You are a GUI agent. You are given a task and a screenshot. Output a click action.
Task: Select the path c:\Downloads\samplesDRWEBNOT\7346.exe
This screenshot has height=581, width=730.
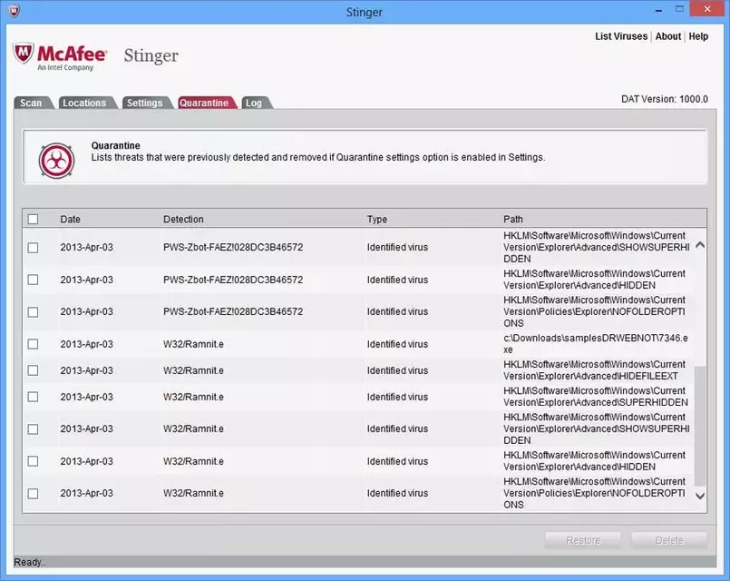pyautogui.click(x=596, y=344)
